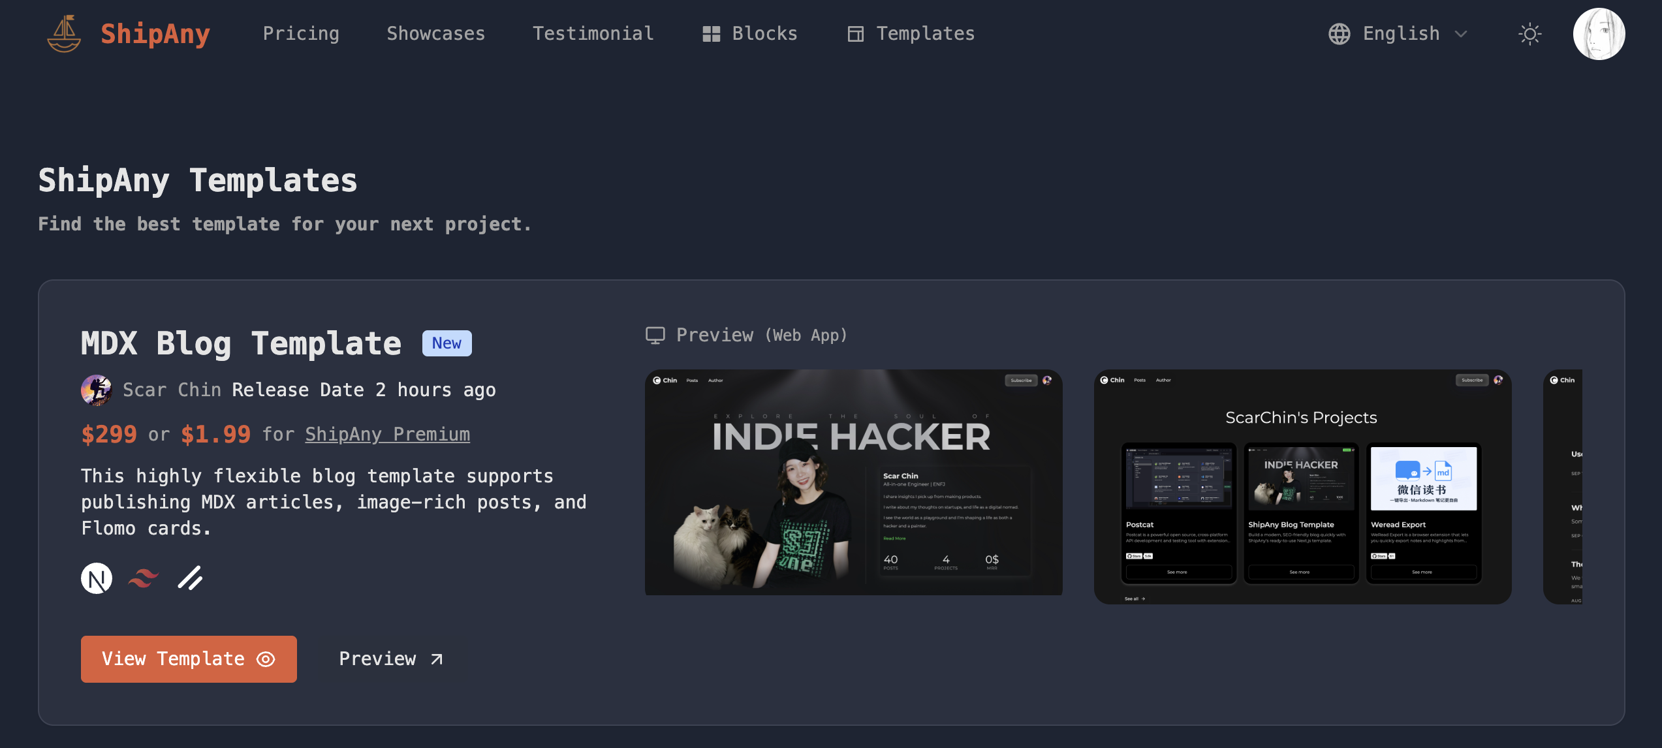Viewport: 1662px width, 748px height.
Task: Toggle light mode with sun icon
Action: click(x=1529, y=34)
